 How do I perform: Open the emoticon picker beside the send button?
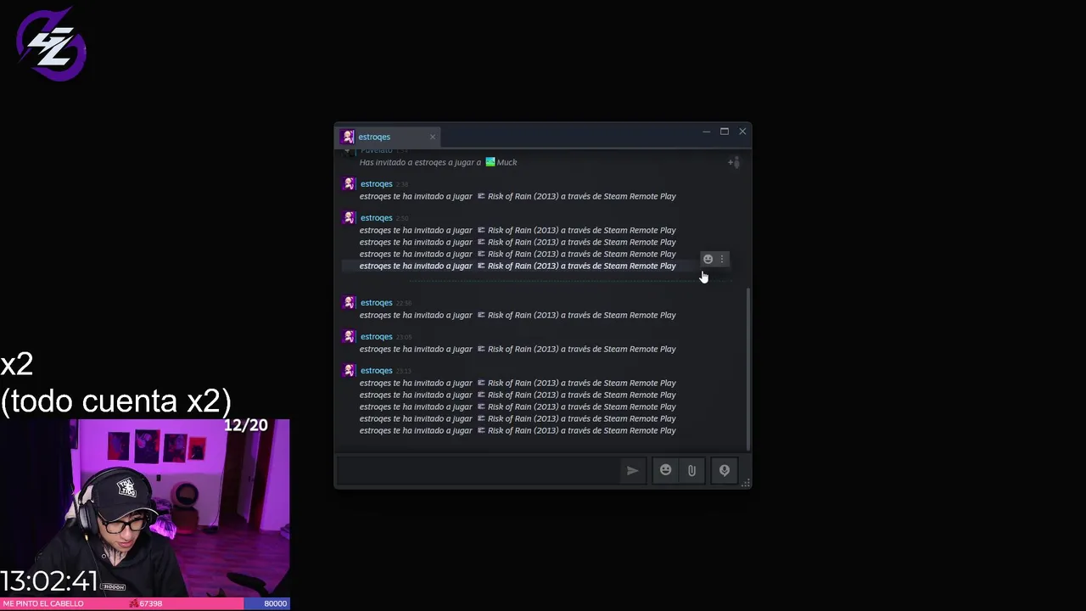click(x=665, y=470)
